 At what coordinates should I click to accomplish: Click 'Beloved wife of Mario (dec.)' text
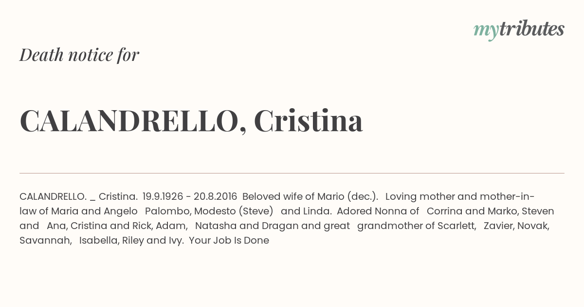[x=310, y=196]
